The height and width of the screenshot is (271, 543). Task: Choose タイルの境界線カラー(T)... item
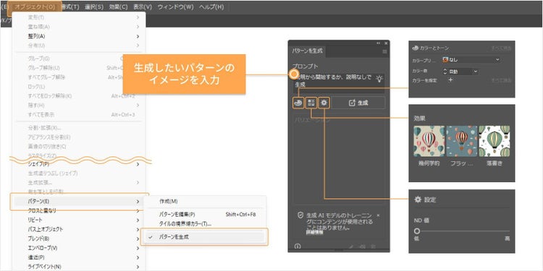[205, 223]
